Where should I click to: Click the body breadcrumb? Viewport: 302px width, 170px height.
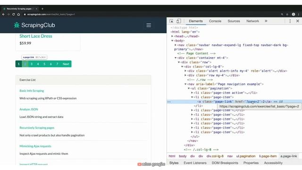pos(183,156)
